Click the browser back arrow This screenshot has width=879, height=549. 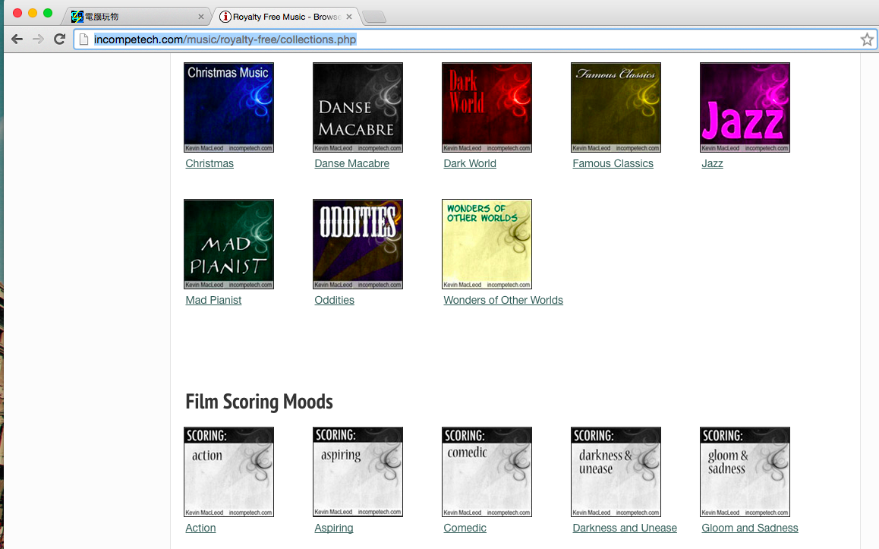(x=17, y=39)
